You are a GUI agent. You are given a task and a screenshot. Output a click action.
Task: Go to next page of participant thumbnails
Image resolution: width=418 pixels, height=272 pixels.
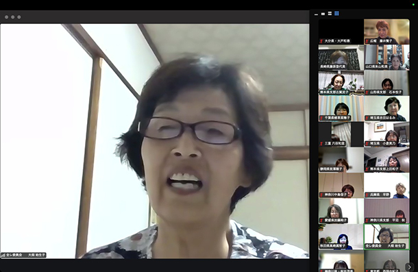[x=409, y=267]
